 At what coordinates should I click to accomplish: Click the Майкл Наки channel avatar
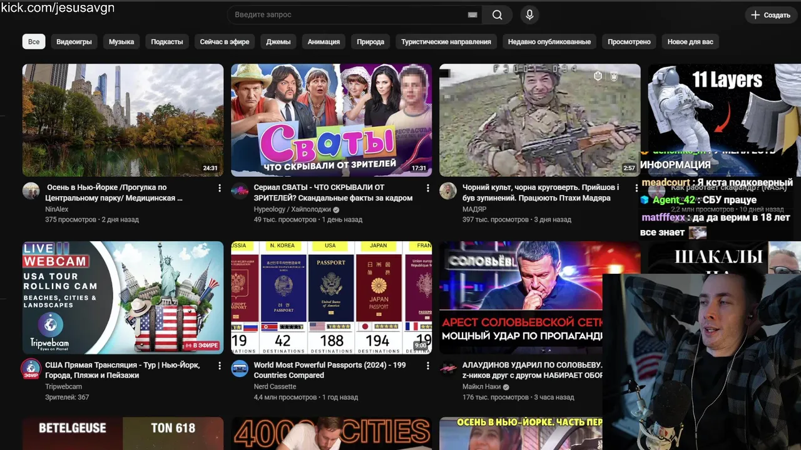[x=447, y=368]
